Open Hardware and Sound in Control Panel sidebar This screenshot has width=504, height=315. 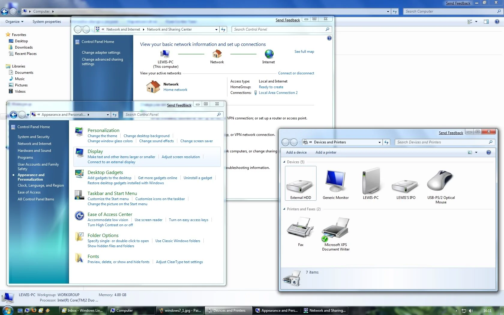pos(34,151)
